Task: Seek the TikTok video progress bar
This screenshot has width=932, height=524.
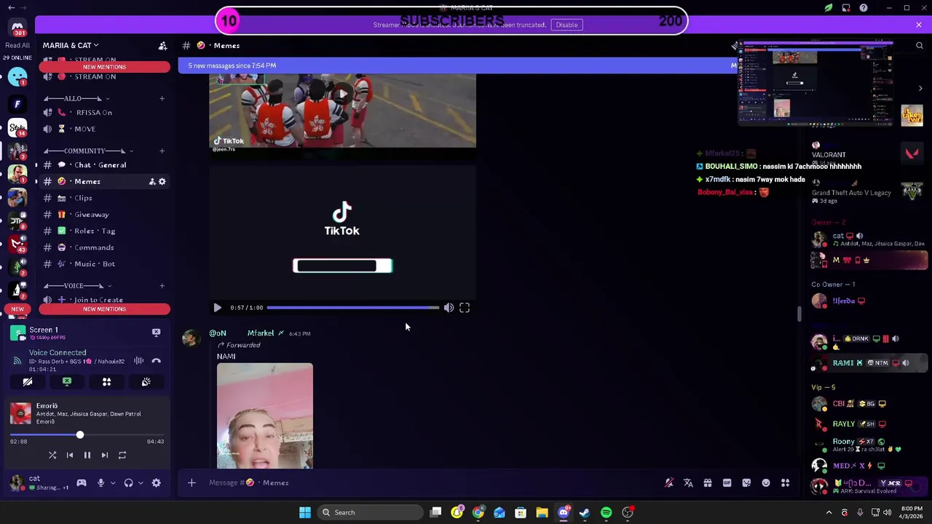Action: [353, 308]
